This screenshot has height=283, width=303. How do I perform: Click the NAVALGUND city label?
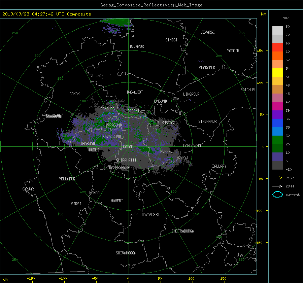point(111,137)
